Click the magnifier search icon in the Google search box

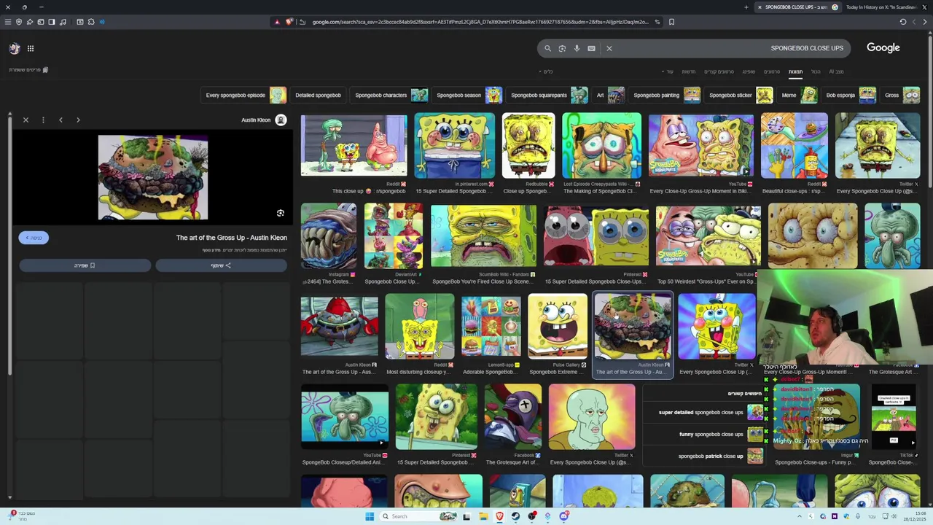click(547, 48)
